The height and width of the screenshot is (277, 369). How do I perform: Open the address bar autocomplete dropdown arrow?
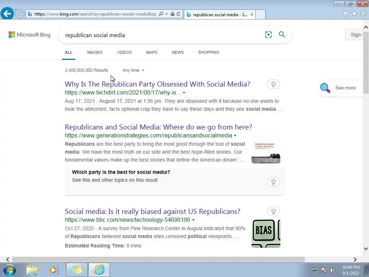tap(166, 14)
